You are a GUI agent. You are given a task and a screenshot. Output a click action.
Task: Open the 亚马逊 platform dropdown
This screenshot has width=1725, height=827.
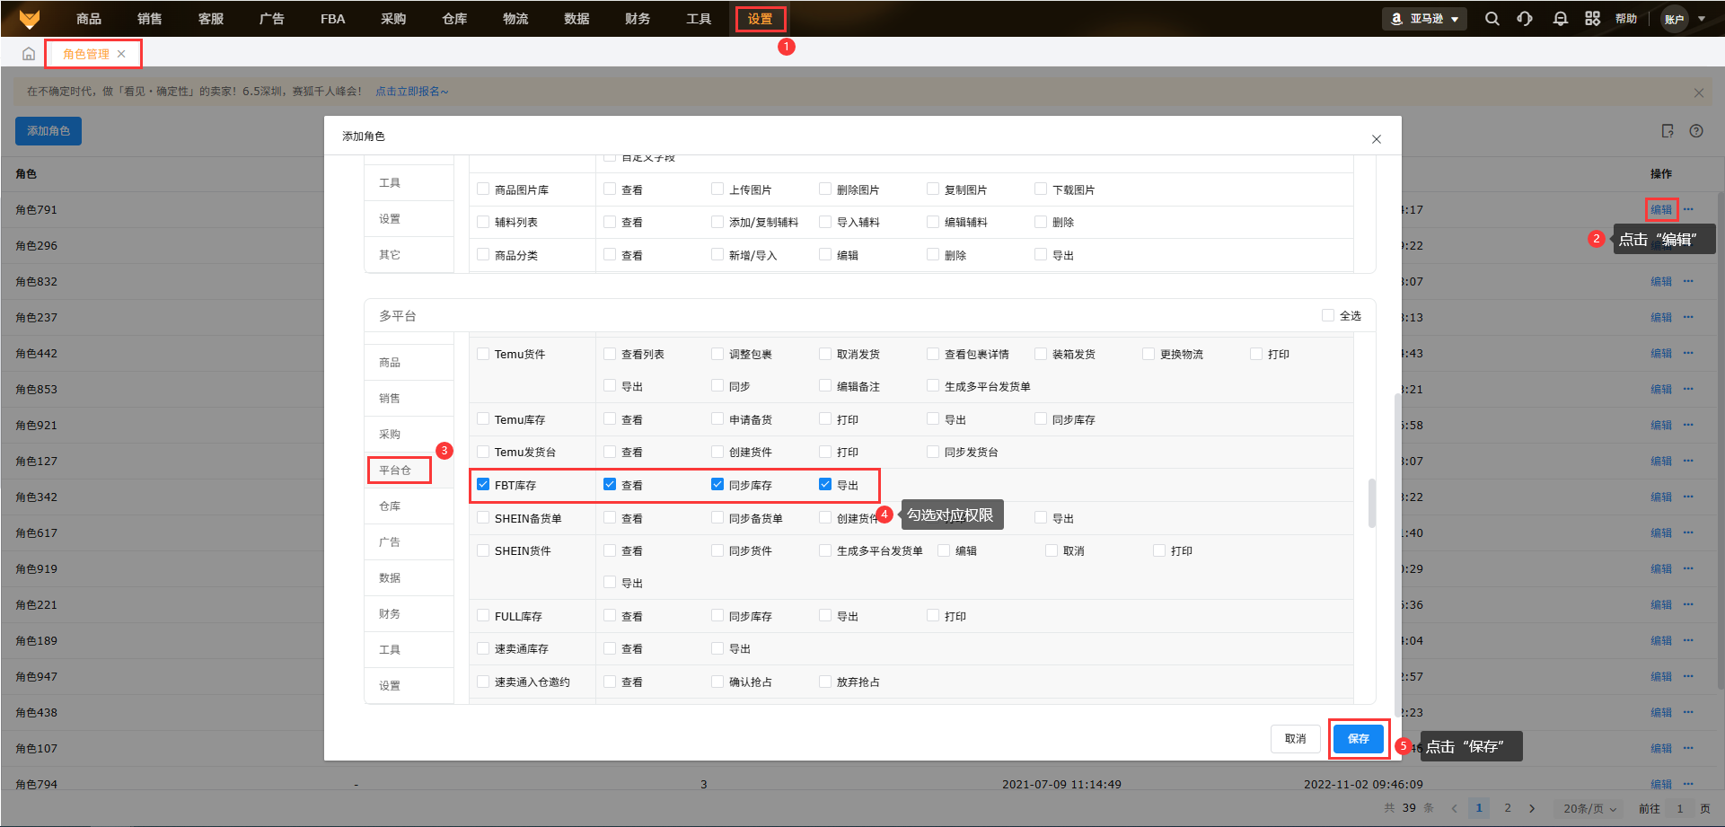pyautogui.click(x=1425, y=19)
